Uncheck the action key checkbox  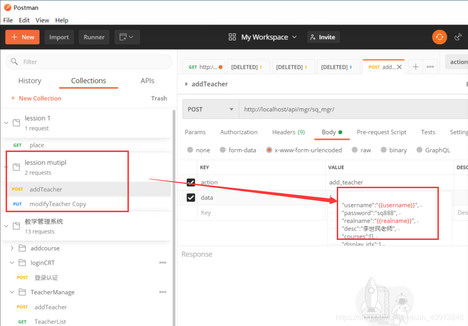(190, 182)
